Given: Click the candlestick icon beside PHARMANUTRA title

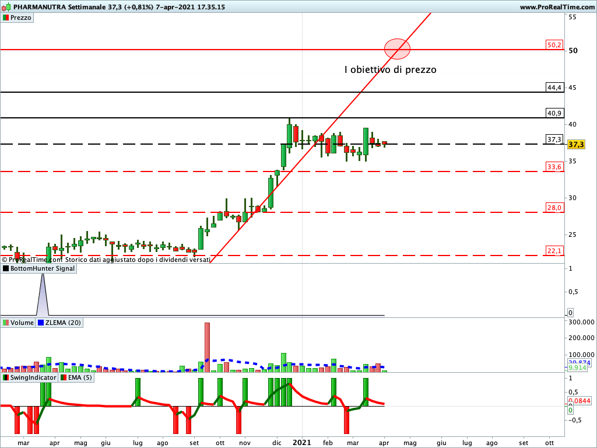Looking at the screenshot, I should pos(6,7).
